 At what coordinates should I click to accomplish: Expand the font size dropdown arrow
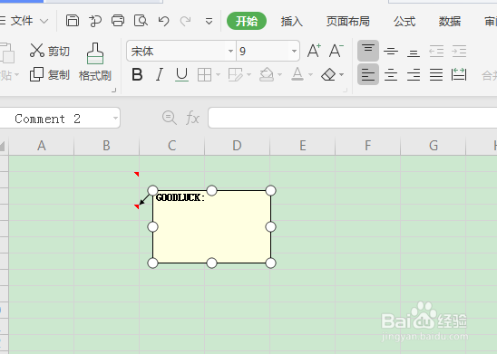point(294,51)
